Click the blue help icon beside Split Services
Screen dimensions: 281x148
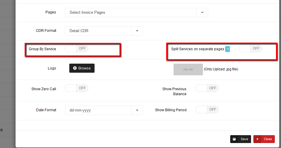point(228,49)
